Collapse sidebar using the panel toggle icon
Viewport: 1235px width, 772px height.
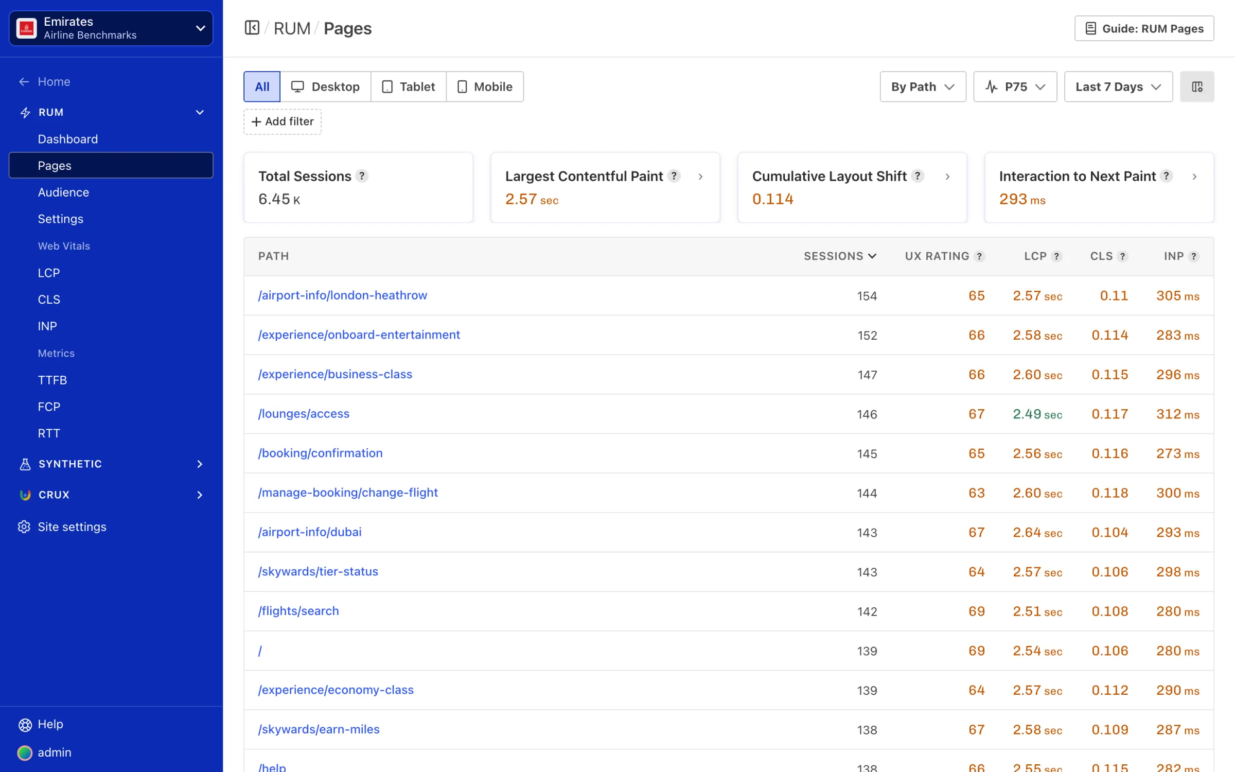click(x=252, y=28)
